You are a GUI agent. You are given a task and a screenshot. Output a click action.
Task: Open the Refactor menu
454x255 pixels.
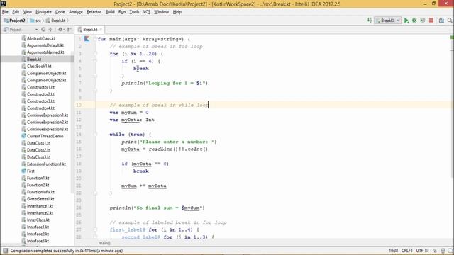[94, 12]
